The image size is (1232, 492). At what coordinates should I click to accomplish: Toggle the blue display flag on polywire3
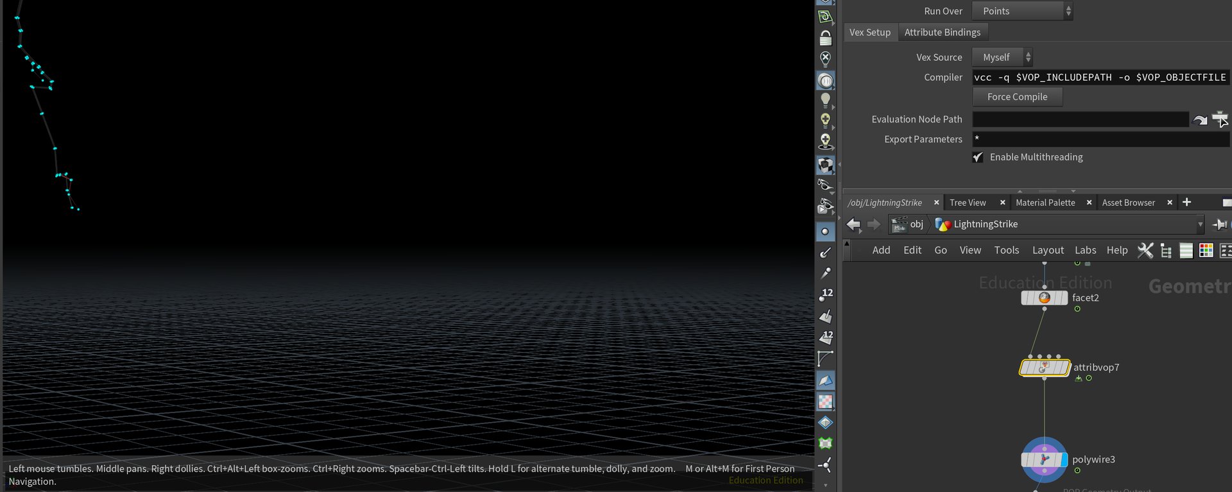[1064, 460]
